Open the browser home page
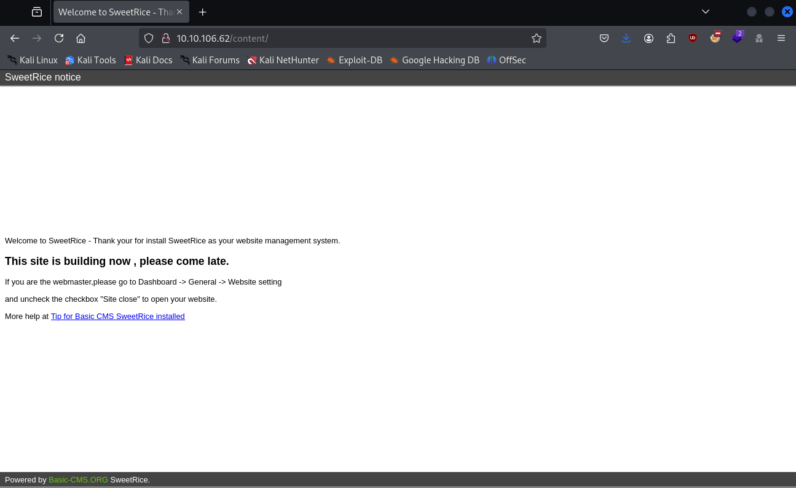This screenshot has width=796, height=488. (x=81, y=38)
